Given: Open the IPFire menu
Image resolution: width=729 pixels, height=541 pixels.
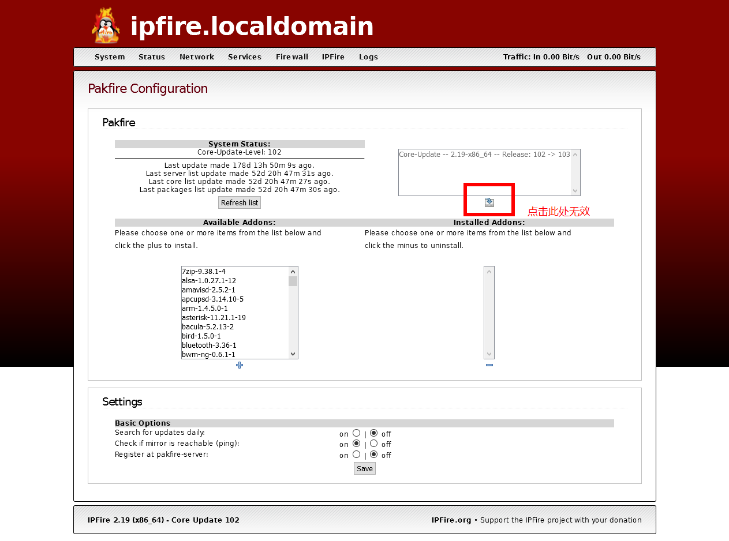Looking at the screenshot, I should [333, 57].
